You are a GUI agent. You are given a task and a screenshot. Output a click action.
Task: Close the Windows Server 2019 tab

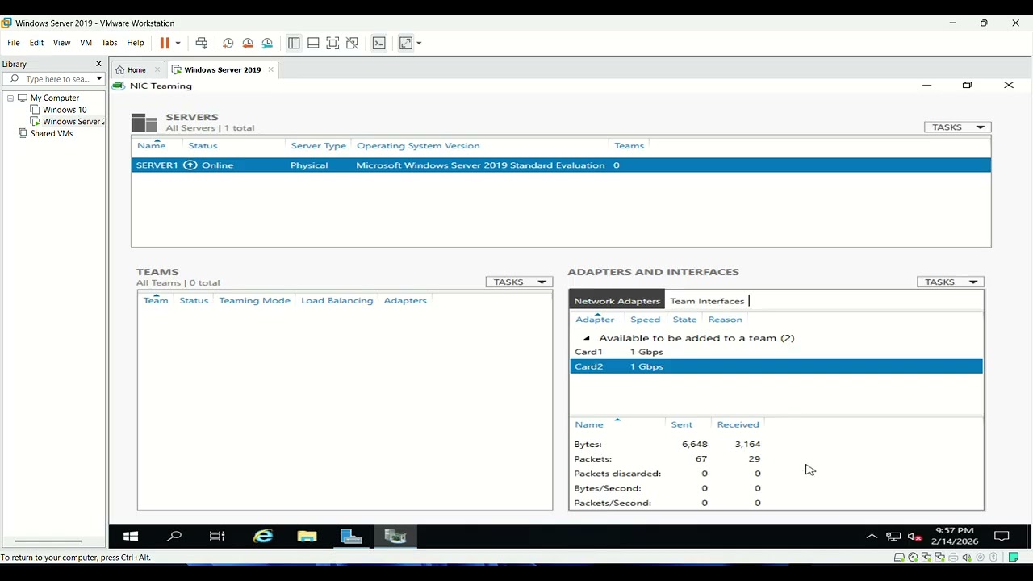pos(271,69)
